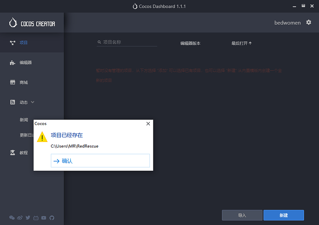Close the Cocos warning dialog
The height and width of the screenshot is (225, 319).
pyautogui.click(x=148, y=124)
